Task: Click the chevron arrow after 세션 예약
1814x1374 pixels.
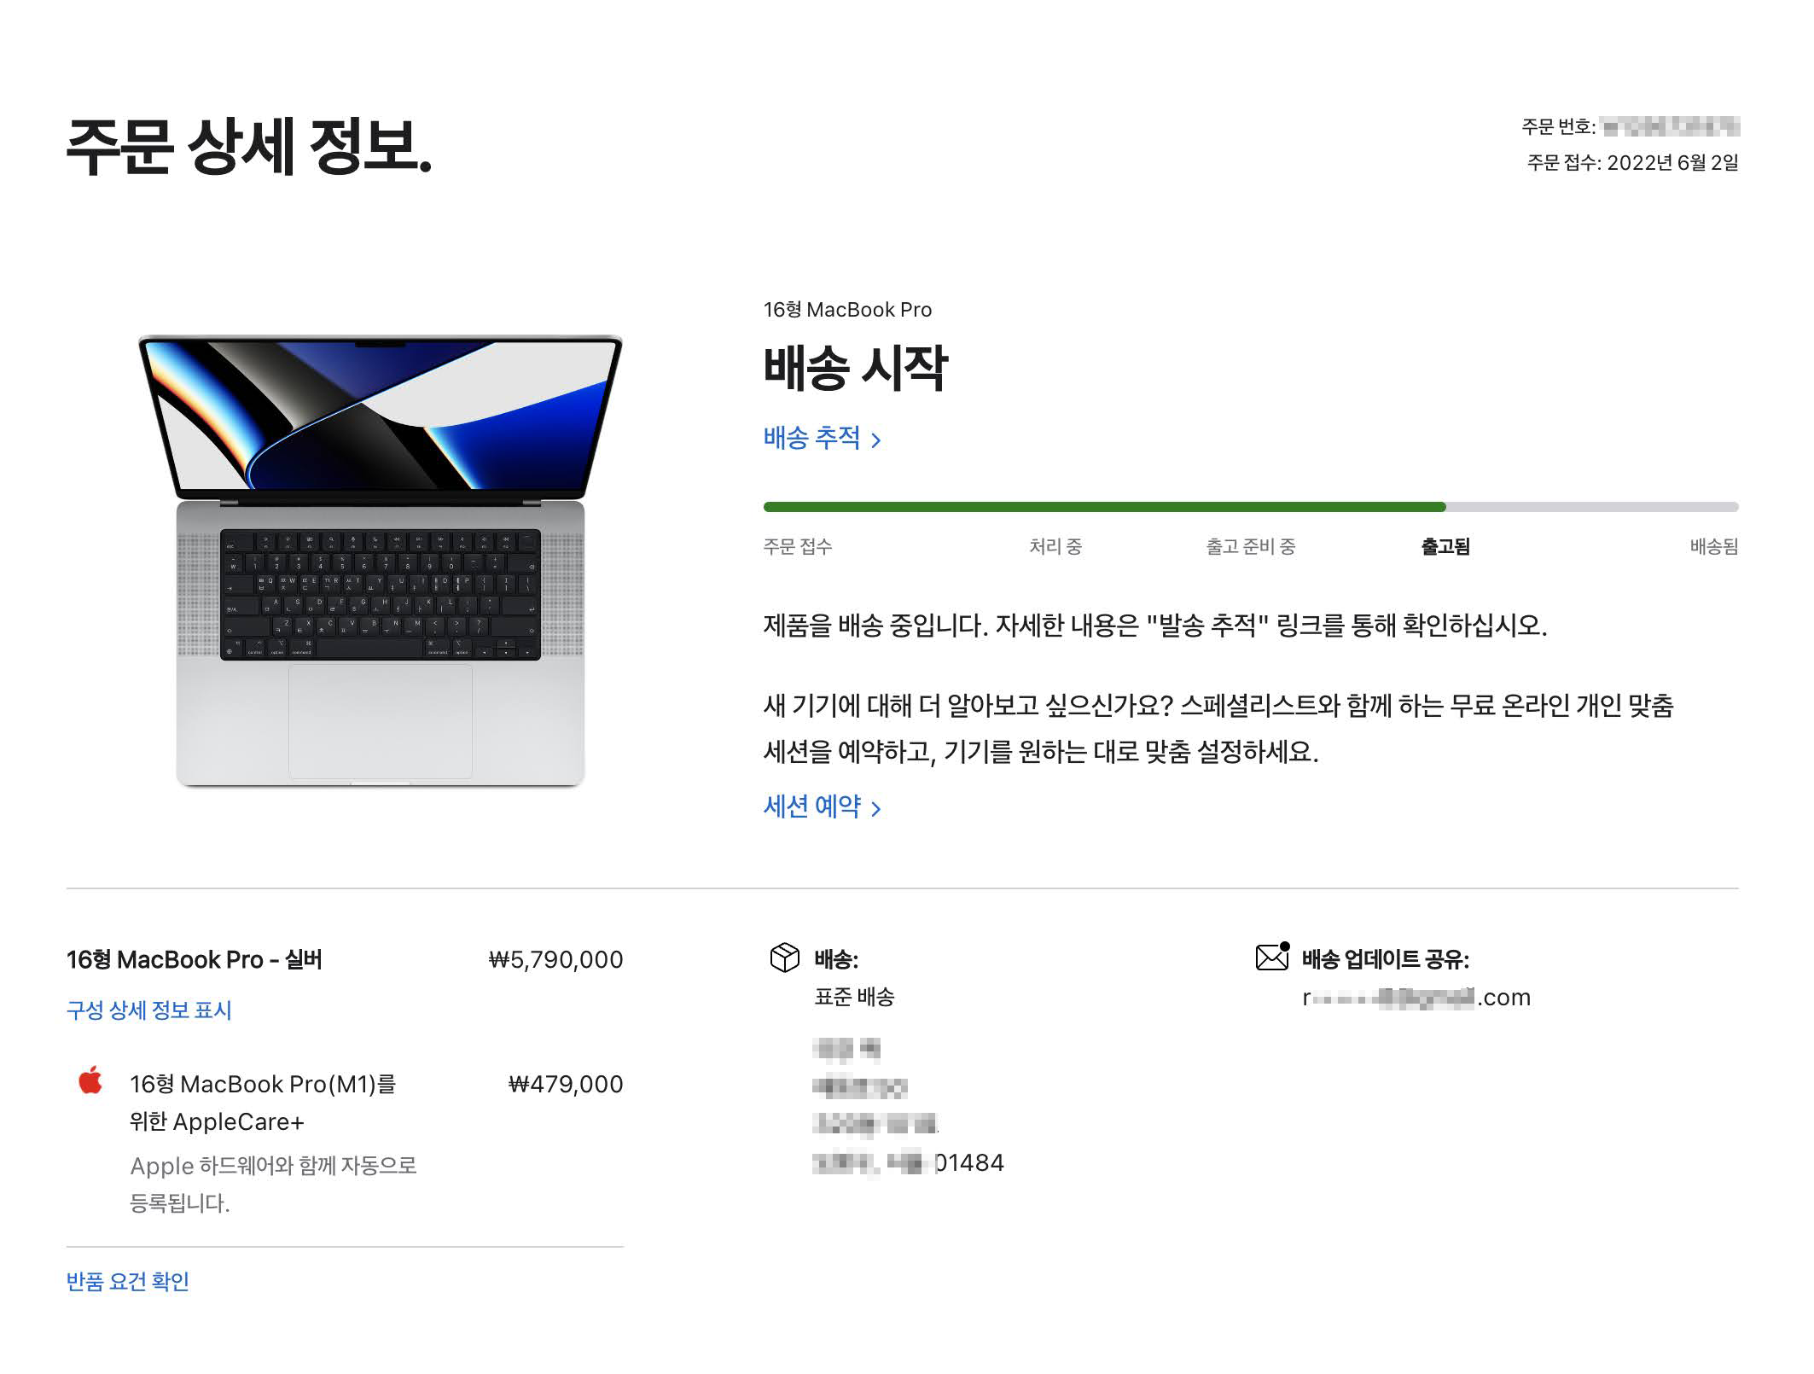Action: [x=875, y=809]
